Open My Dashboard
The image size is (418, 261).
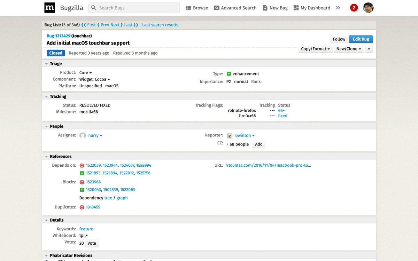[312, 8]
